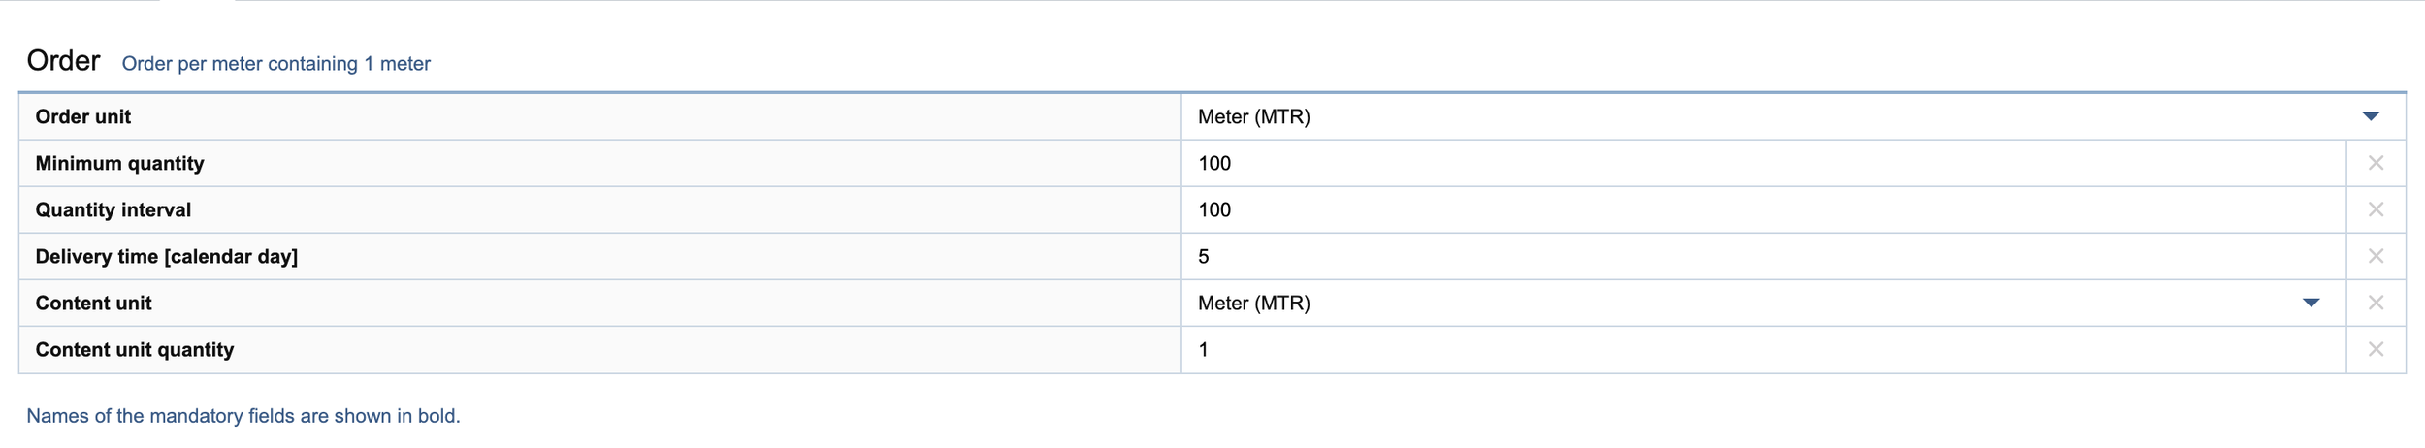The width and height of the screenshot is (2425, 448).
Task: Focus the Minimum quantity input showing 100
Action: [x=1762, y=163]
